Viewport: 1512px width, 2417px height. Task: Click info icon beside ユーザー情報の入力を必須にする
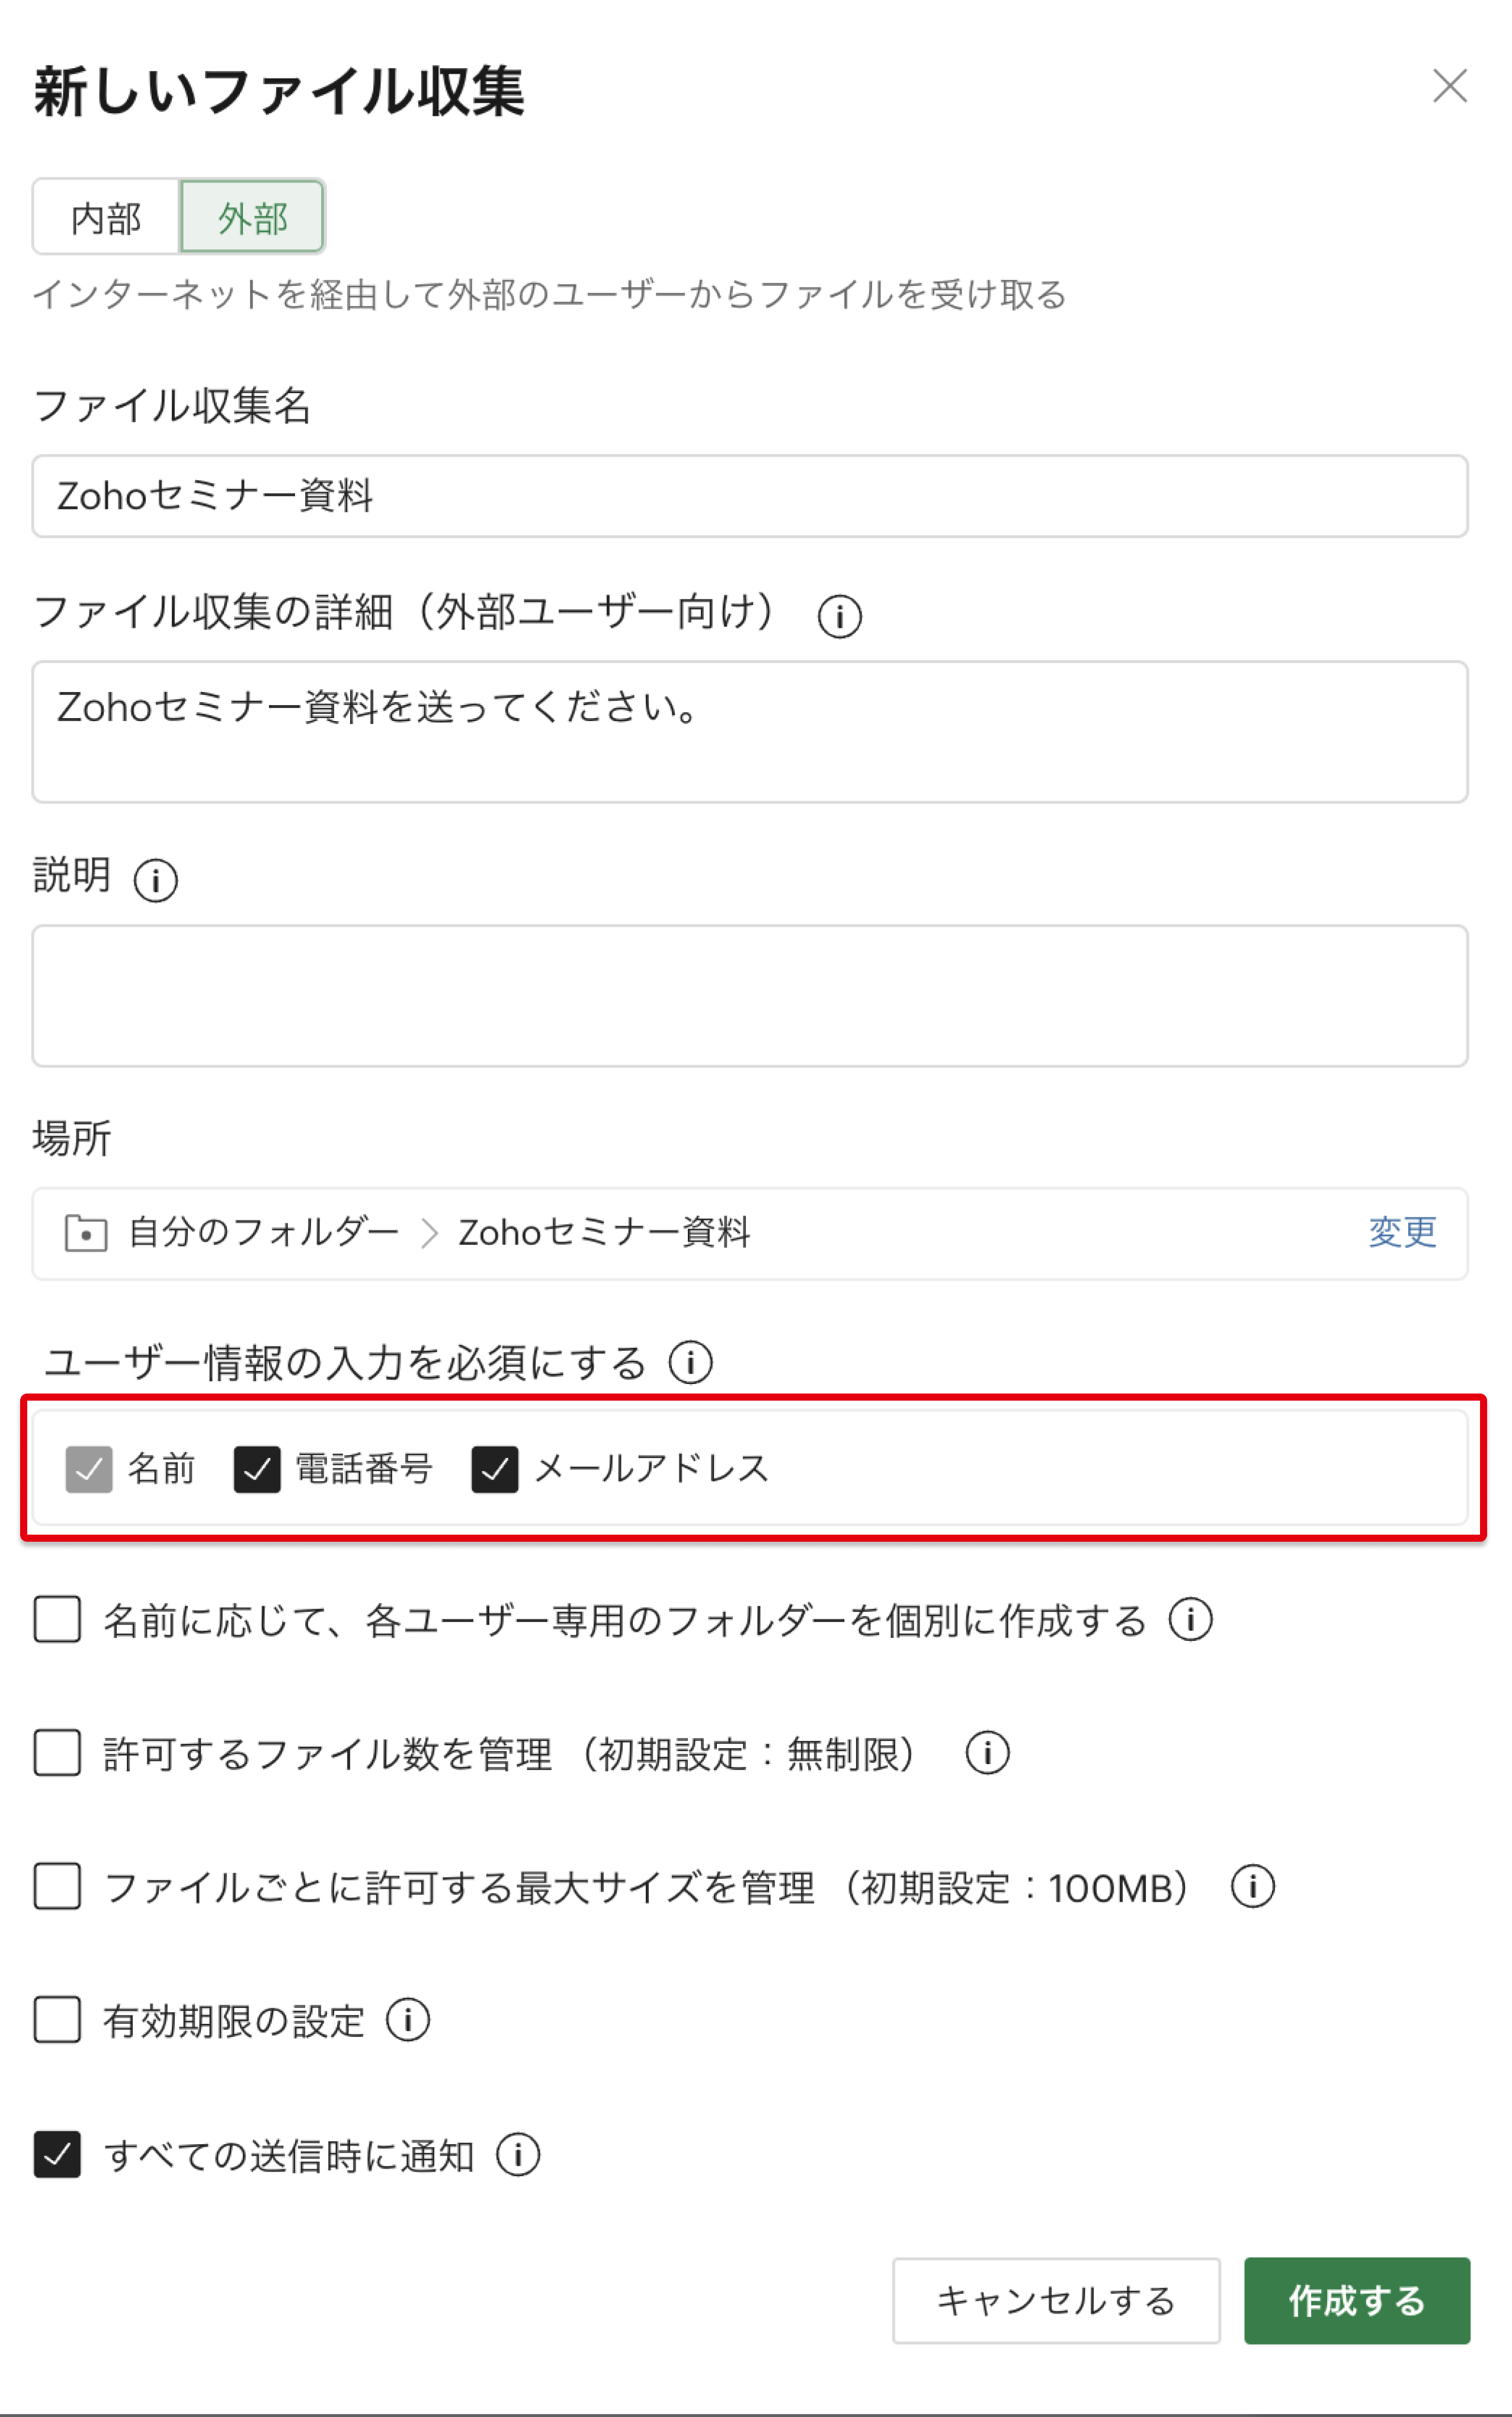click(x=690, y=1363)
